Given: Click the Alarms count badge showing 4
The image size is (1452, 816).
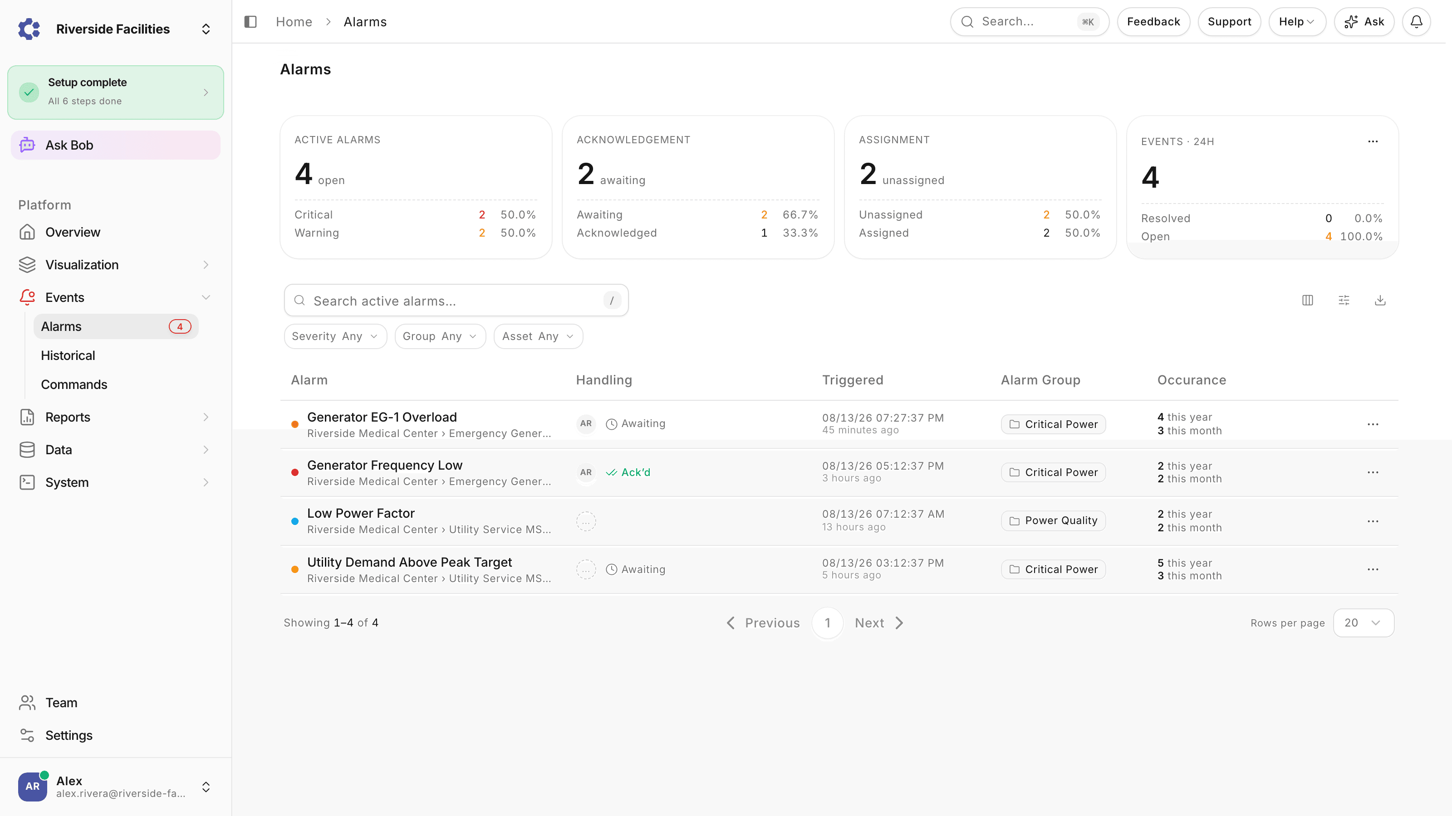Looking at the screenshot, I should click(x=180, y=326).
